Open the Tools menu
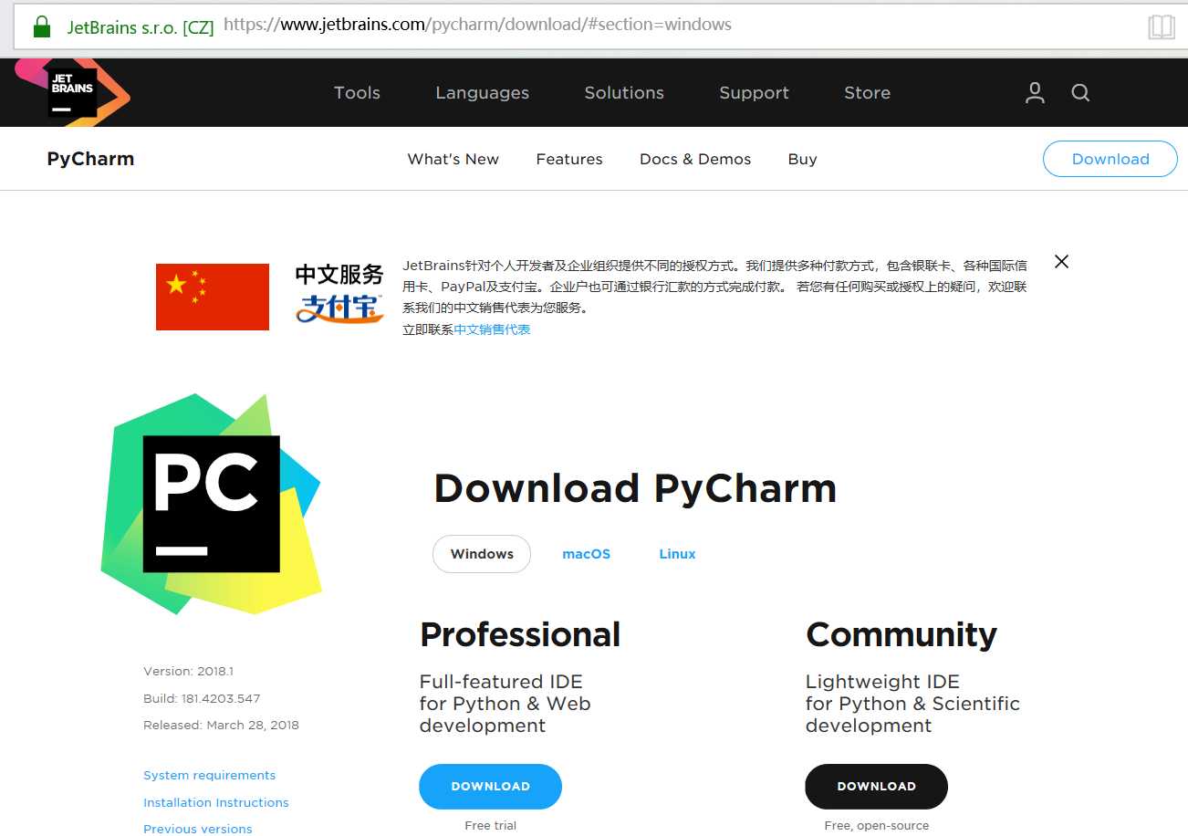 [357, 93]
